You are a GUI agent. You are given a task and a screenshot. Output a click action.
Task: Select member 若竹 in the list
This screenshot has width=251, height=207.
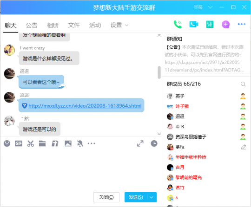coord(206,188)
